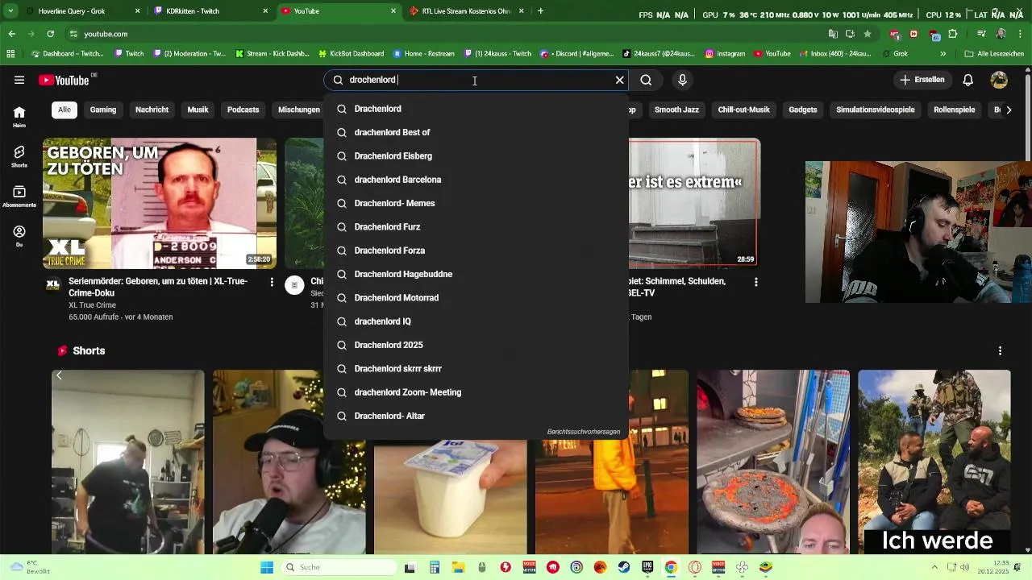The height and width of the screenshot is (580, 1032).
Task: Open the Dashboard - Twitch bookmark
Action: pyautogui.click(x=67, y=54)
